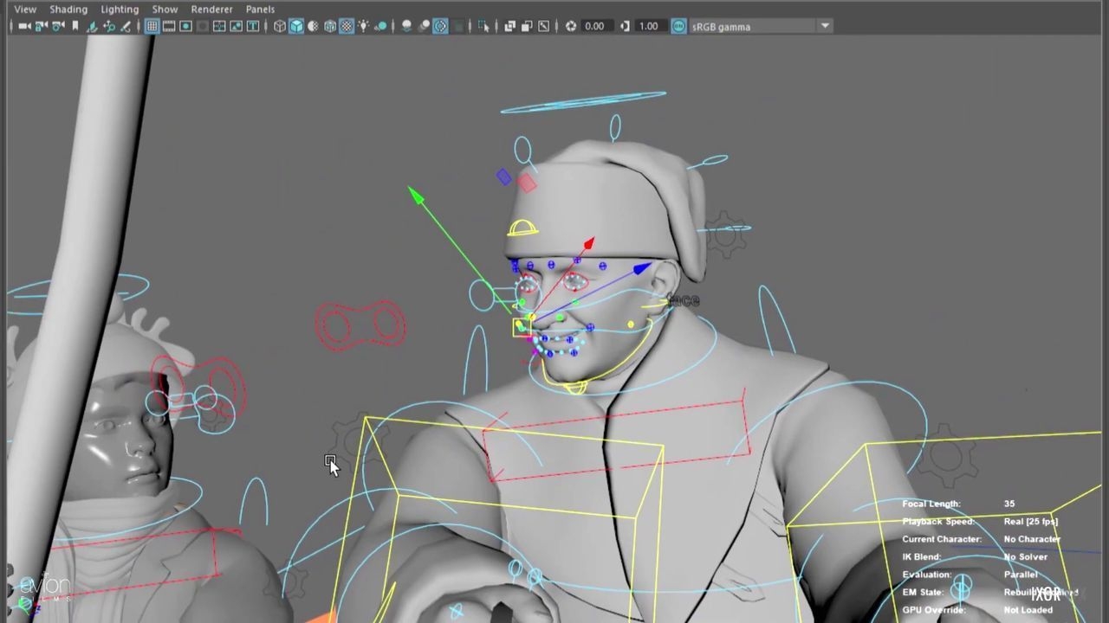The width and height of the screenshot is (1109, 623).
Task: Toggle Wireframe on Shaded
Action: pyautogui.click(x=330, y=26)
